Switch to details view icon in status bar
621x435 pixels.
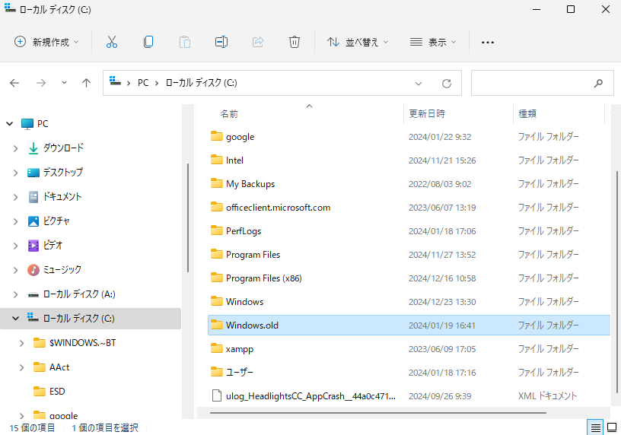click(x=595, y=428)
